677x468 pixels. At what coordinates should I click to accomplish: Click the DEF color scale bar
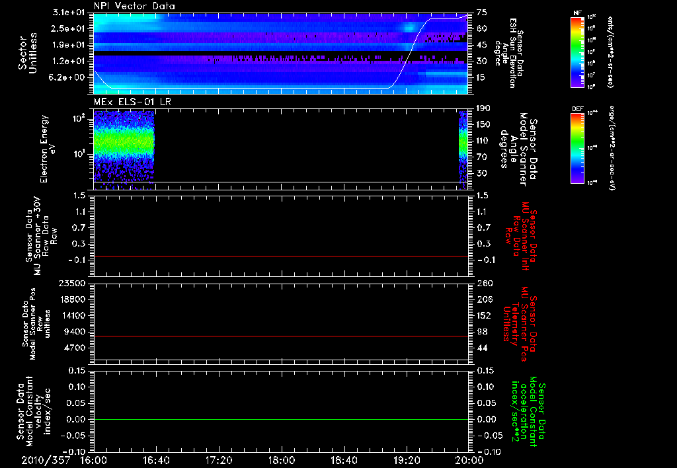point(577,148)
